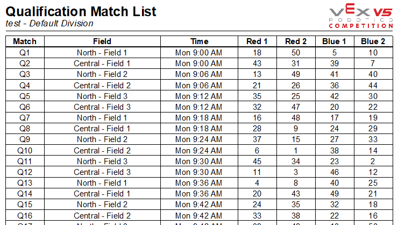Select Red 1 team 45 in Q11
Viewport: 398px width, 225px height.
click(x=257, y=161)
